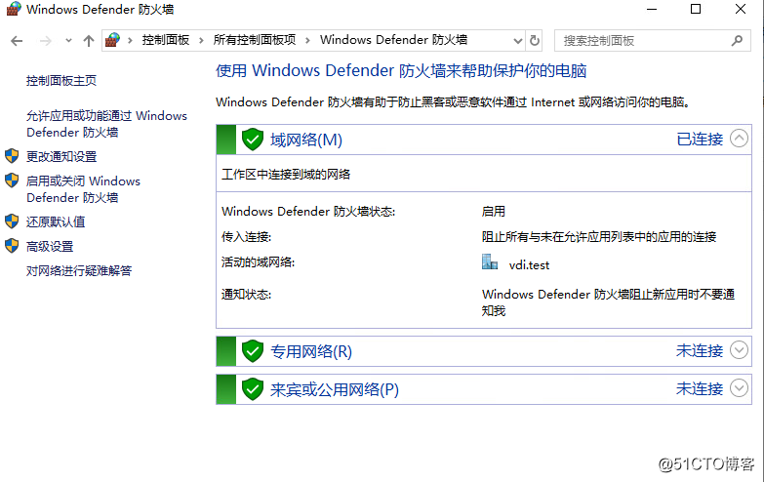The width and height of the screenshot is (764, 482).
Task: Go up one level with up arrow
Action: pos(88,41)
